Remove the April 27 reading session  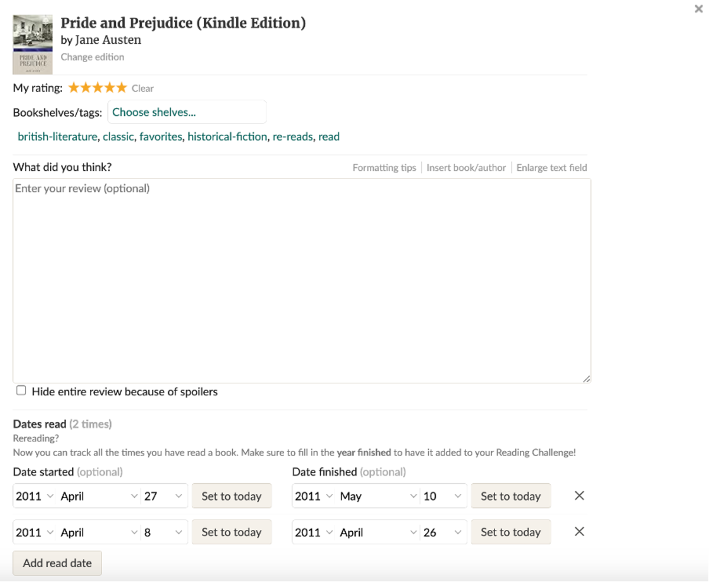coord(578,496)
